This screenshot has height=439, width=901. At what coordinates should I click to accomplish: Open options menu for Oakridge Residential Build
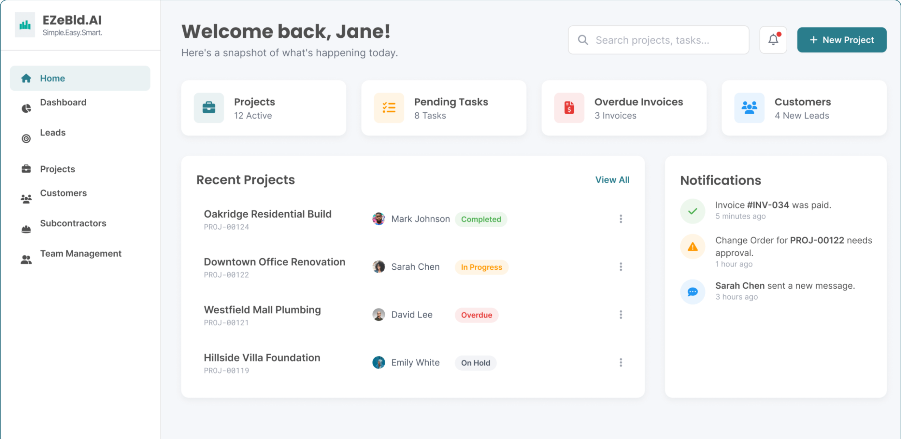click(x=621, y=219)
